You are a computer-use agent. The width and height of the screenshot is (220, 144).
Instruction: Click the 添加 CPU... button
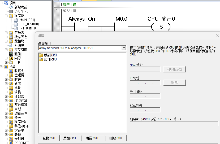[x=71, y=138]
